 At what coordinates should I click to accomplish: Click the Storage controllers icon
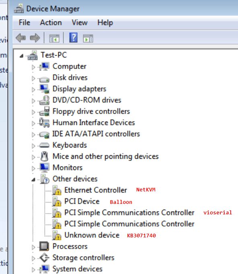pos(44,257)
